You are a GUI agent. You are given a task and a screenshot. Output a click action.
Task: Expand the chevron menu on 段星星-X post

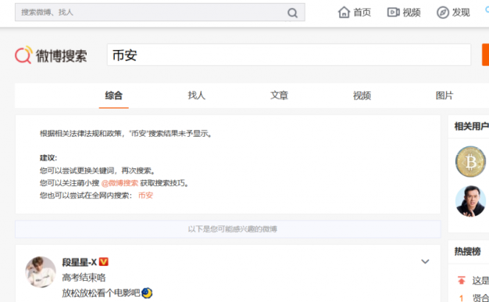pos(425,261)
